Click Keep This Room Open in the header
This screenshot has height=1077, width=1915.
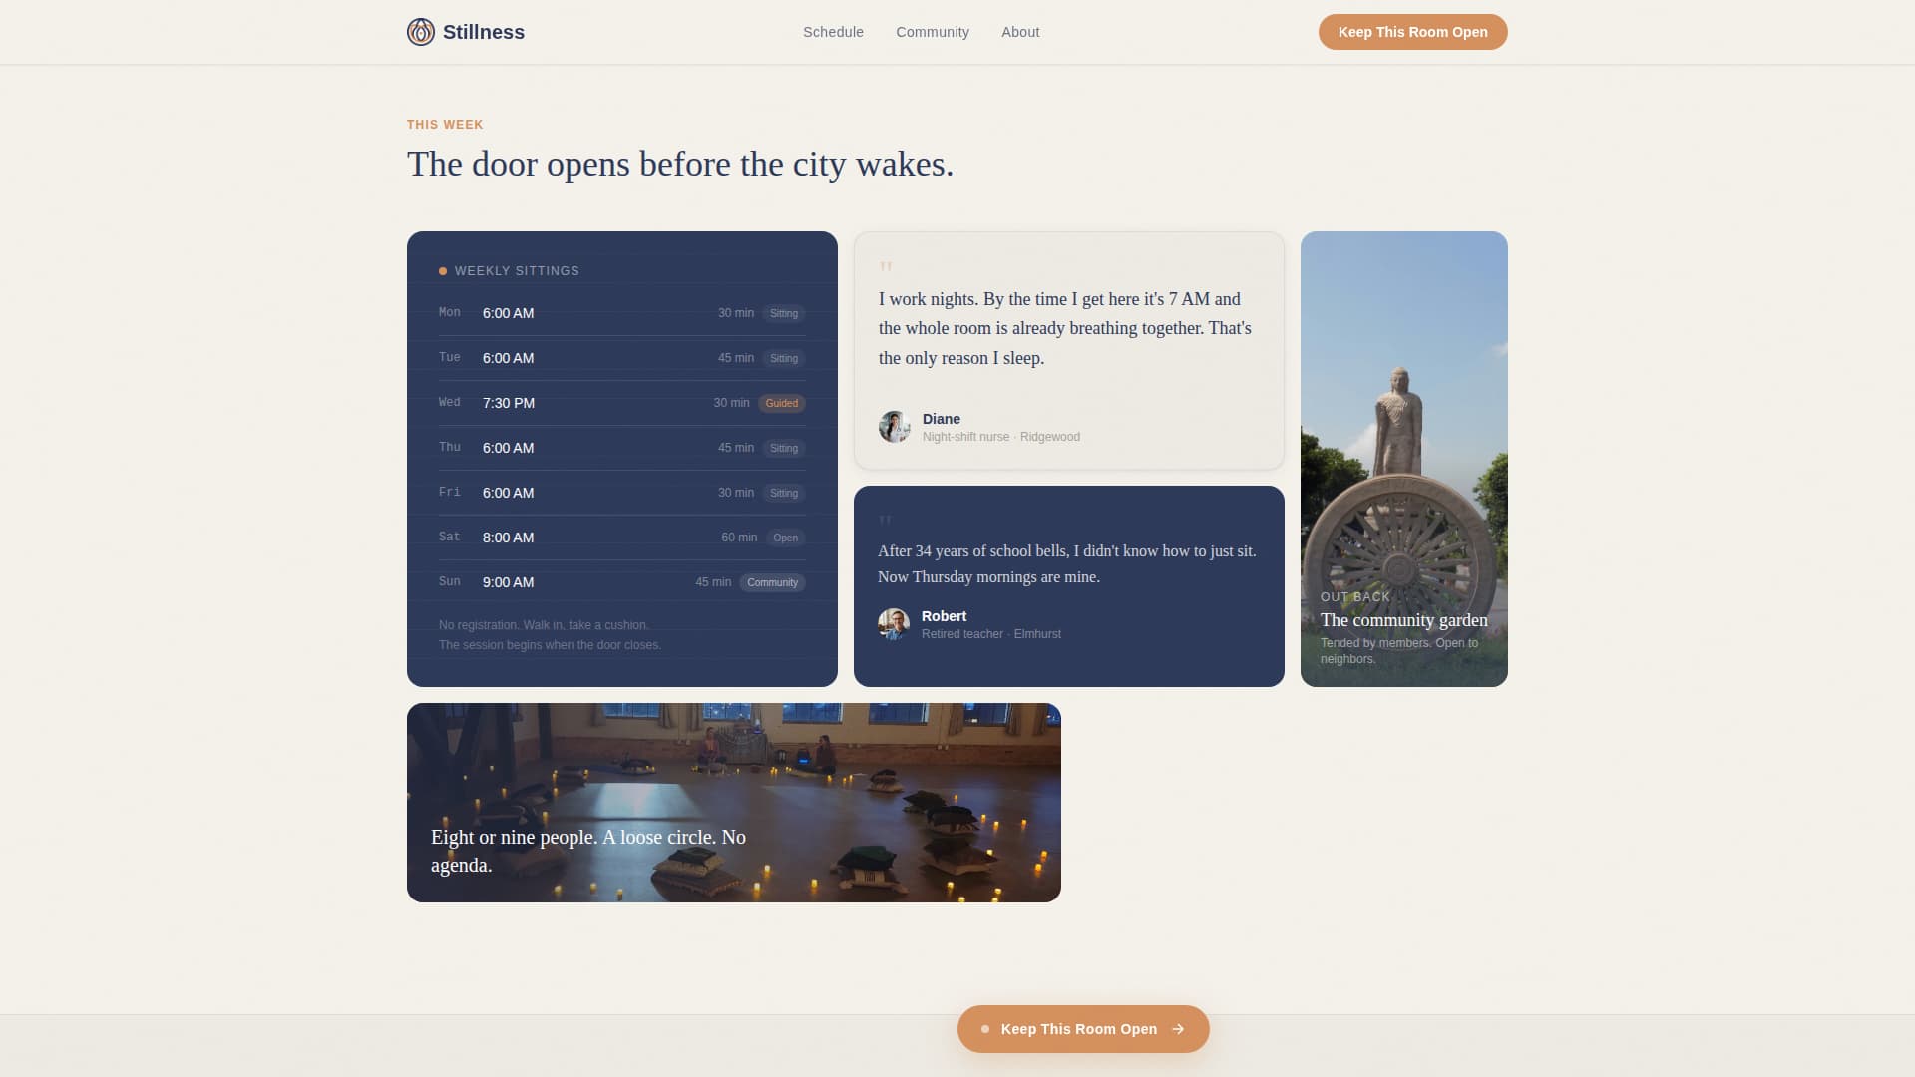click(x=1412, y=31)
